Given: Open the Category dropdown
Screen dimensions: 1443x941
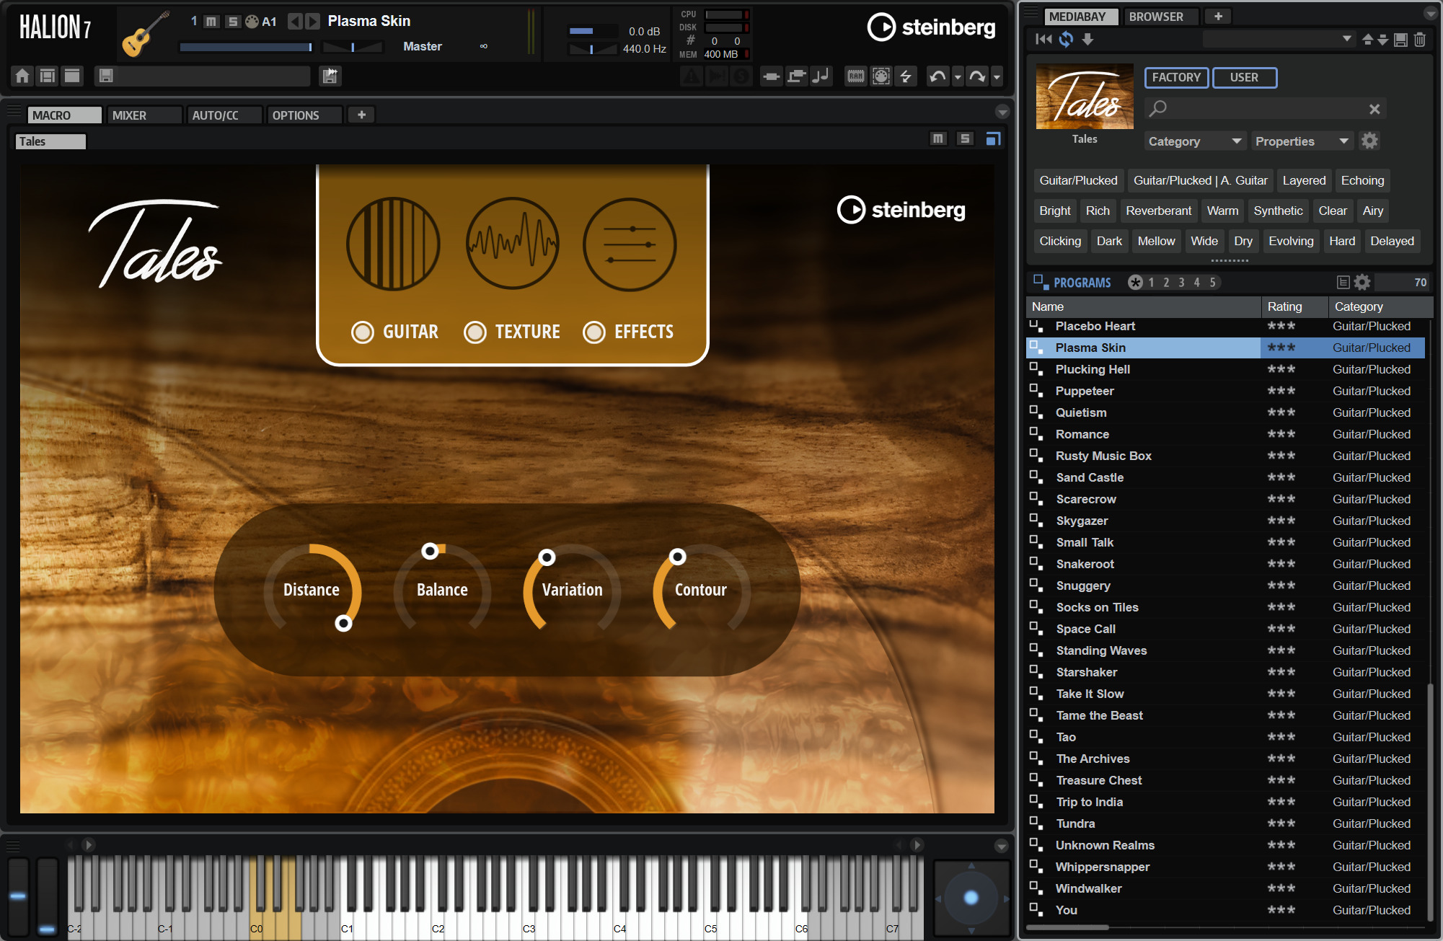Looking at the screenshot, I should 1195,141.
